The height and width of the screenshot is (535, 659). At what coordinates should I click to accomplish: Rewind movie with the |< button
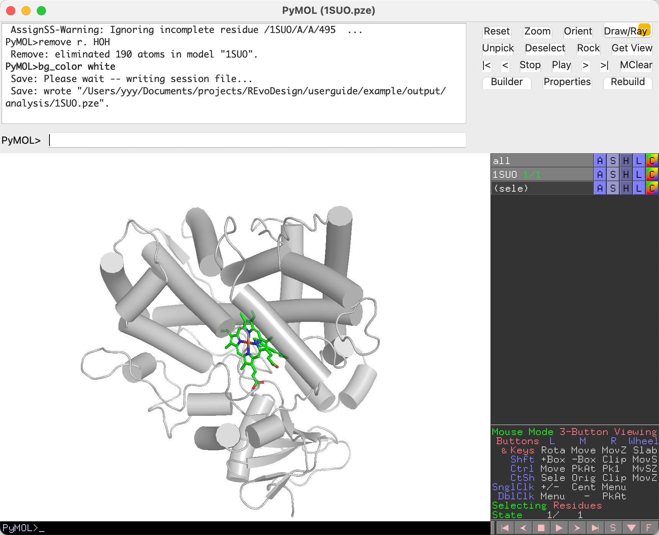[487, 65]
